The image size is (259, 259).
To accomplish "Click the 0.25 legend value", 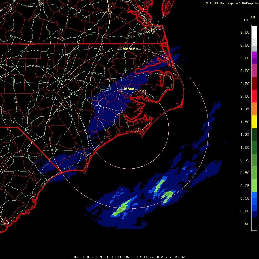I will pyautogui.click(x=245, y=186).
